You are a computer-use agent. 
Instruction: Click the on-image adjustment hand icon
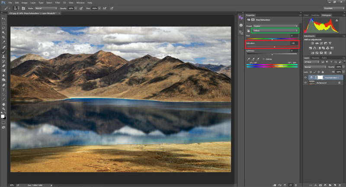tap(248, 31)
